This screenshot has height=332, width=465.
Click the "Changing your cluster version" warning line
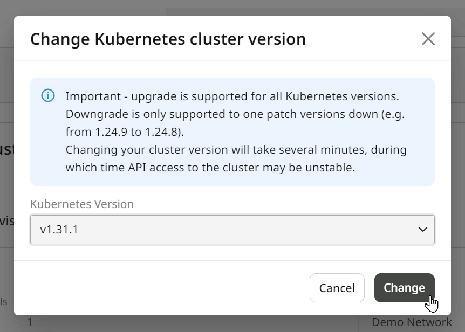pyautogui.click(x=236, y=150)
